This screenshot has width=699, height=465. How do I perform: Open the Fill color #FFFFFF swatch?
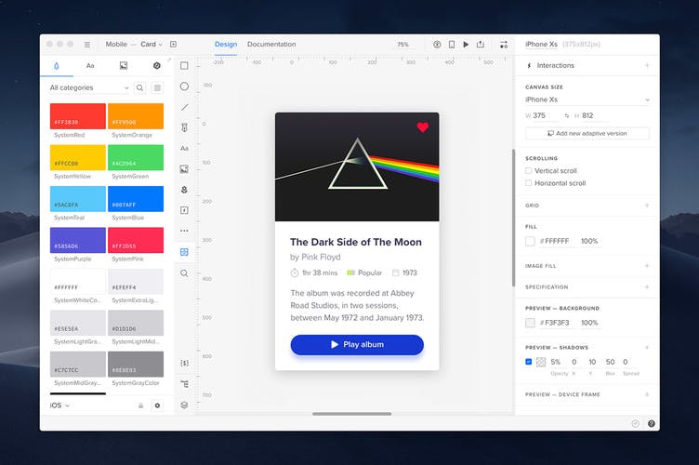530,241
